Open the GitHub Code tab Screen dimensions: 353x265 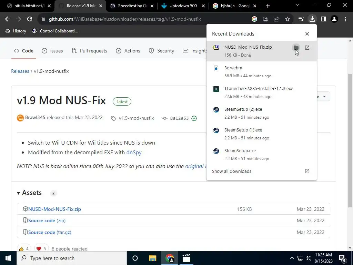pyautogui.click(x=24, y=51)
